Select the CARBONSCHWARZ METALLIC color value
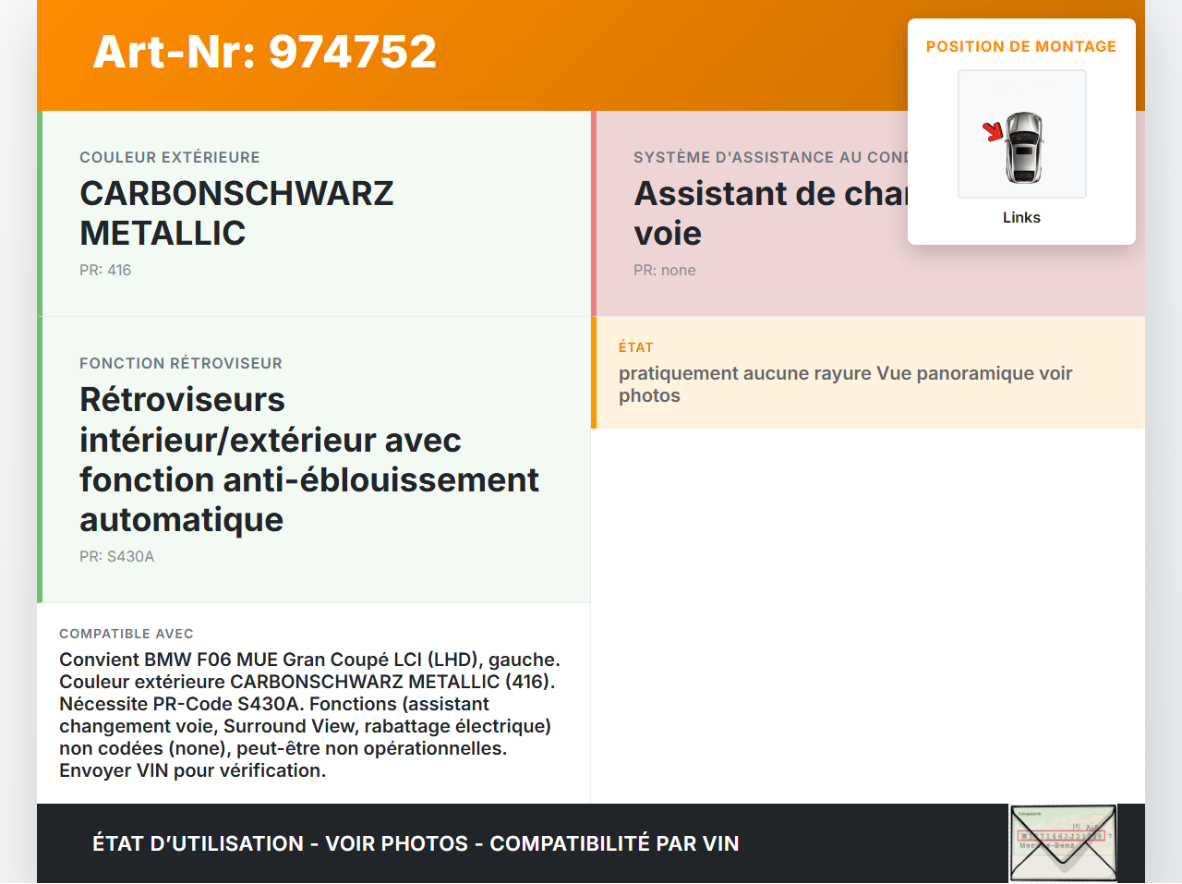Image resolution: width=1182 pixels, height=884 pixels. click(x=237, y=213)
